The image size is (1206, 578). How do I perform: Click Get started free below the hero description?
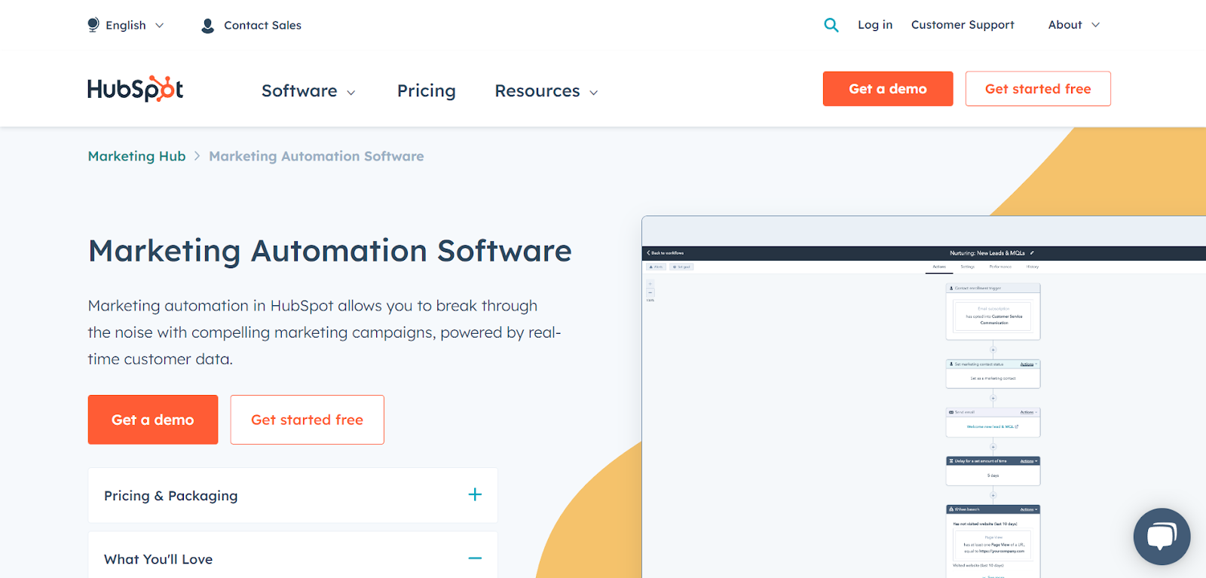(308, 420)
